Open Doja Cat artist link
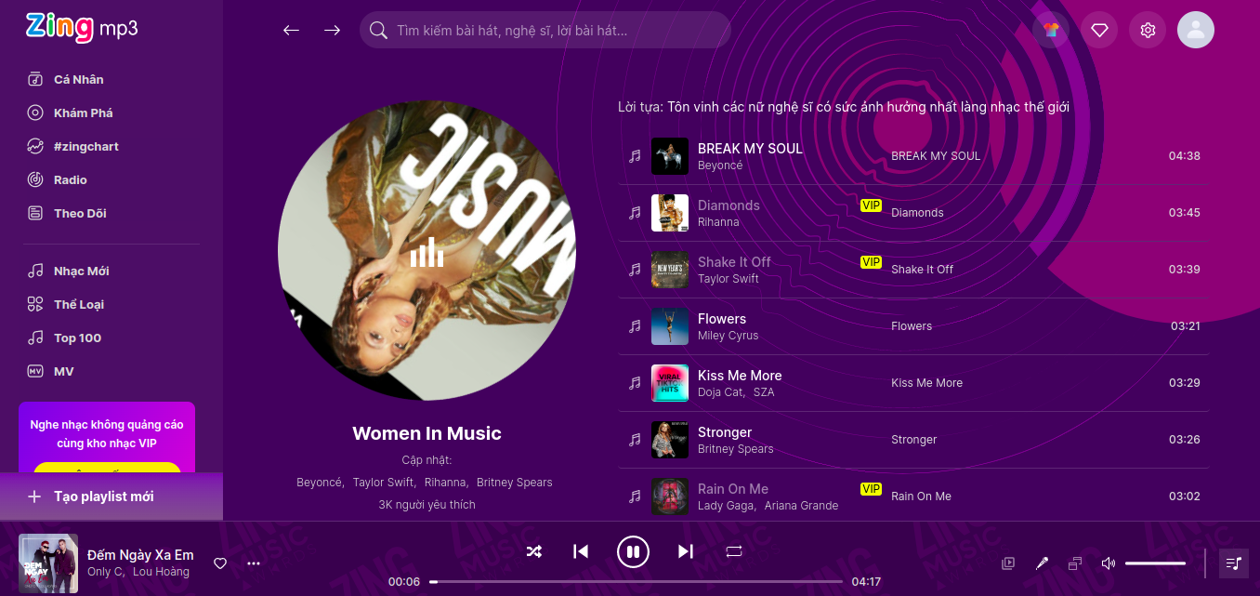The image size is (1260, 596). point(720,392)
